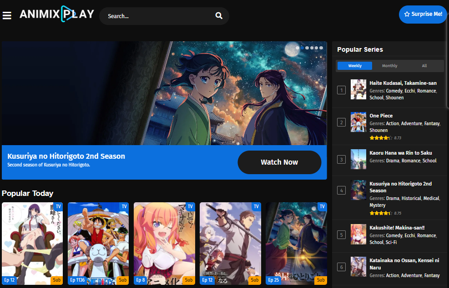Click Comedy genre under Takamine-san
The image size is (449, 288).
pos(394,91)
